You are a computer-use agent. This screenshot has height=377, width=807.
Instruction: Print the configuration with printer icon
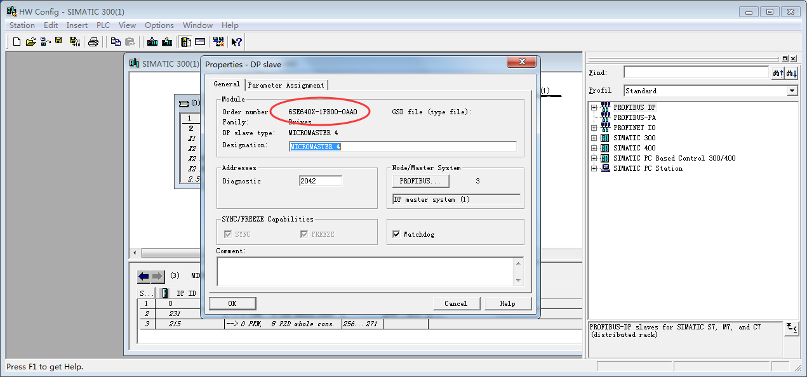pos(93,42)
